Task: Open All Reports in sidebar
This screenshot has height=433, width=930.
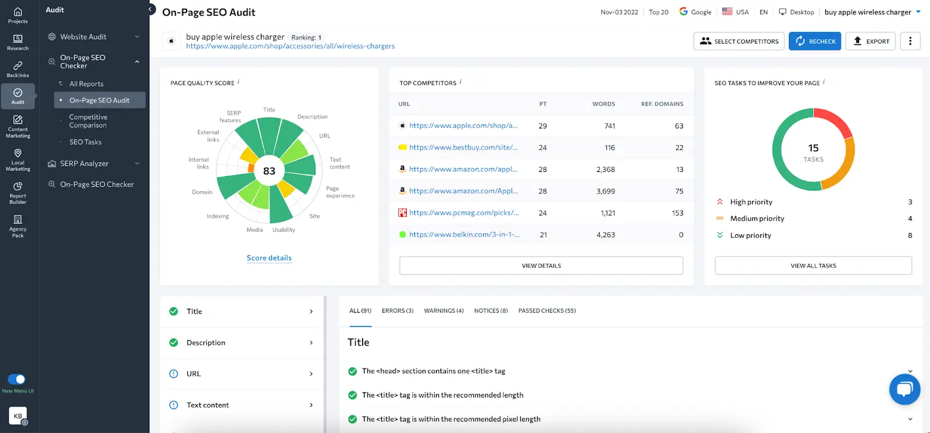Action: [x=87, y=84]
